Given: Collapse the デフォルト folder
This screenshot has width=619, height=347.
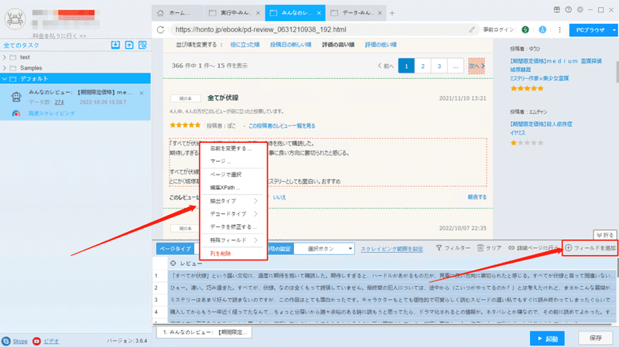Looking at the screenshot, I should click(x=5, y=79).
